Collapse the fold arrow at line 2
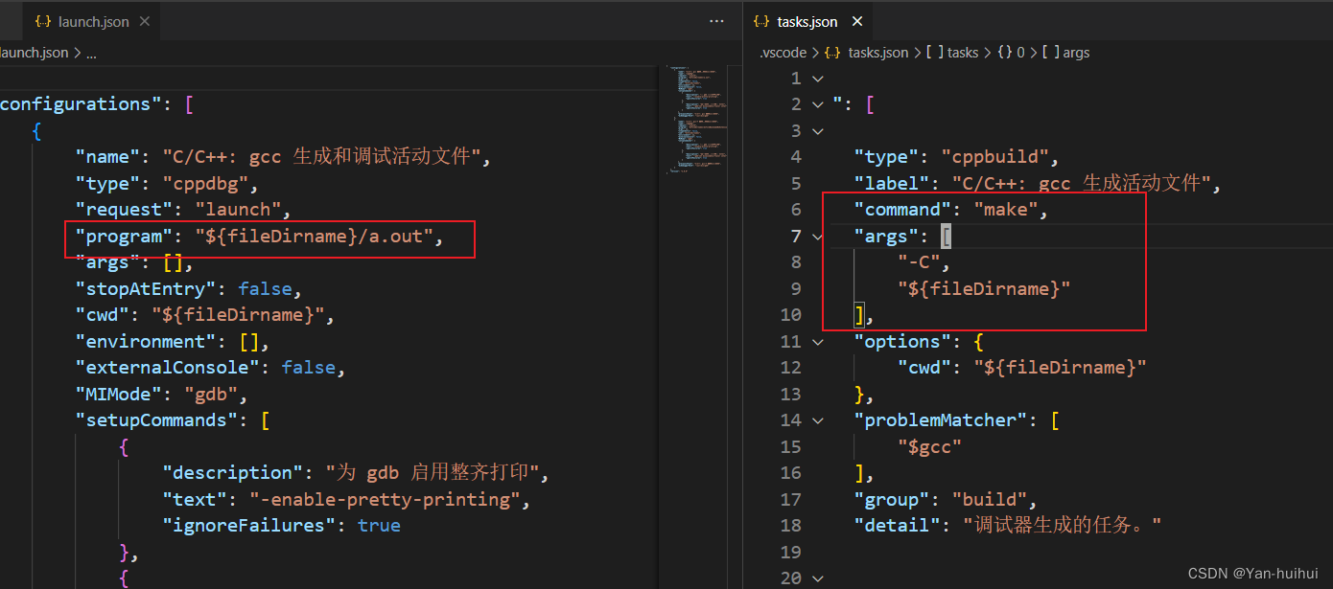This screenshot has height=589, width=1333. (x=816, y=103)
